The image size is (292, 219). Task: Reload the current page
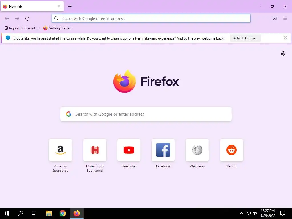pos(27,19)
